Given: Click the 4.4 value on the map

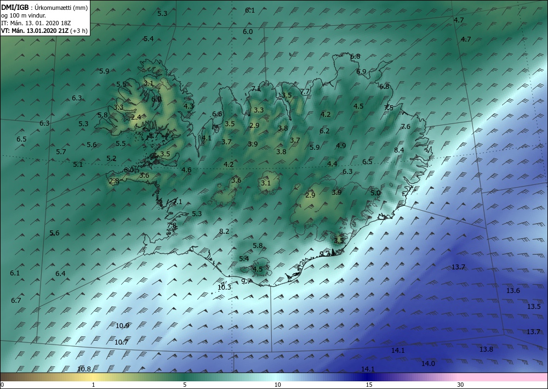Looking at the screenshot, I should [332, 164].
